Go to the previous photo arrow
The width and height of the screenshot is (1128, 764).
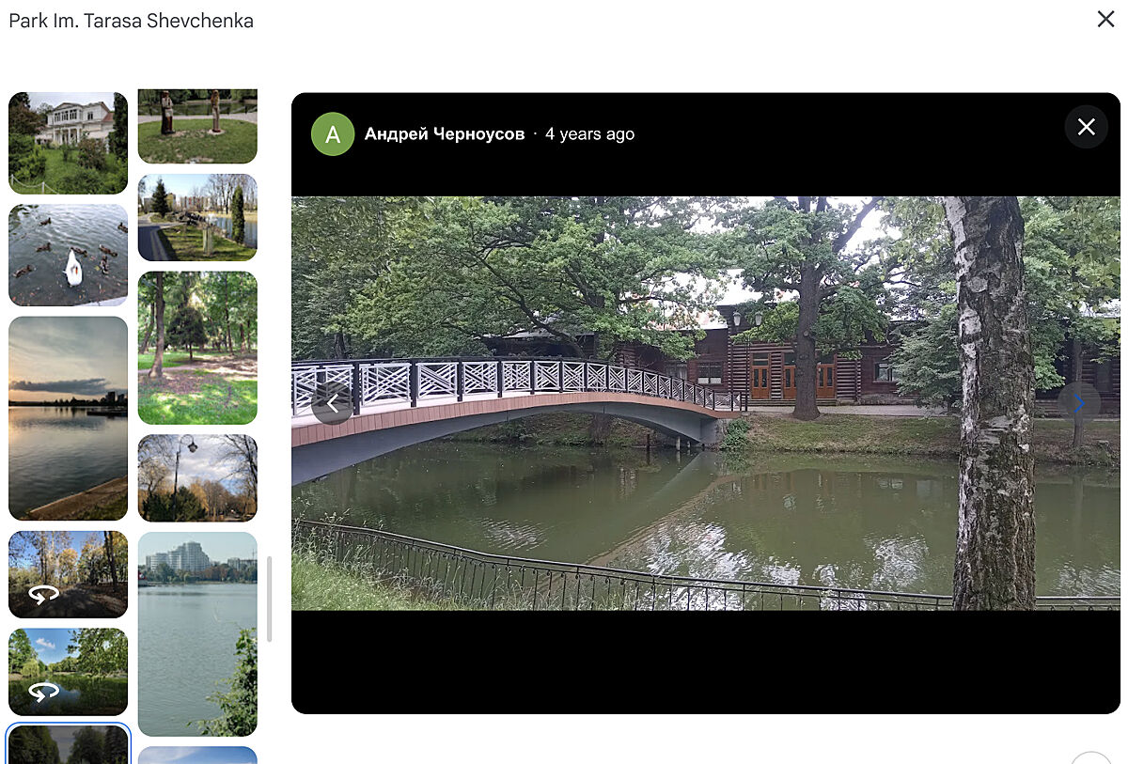332,403
